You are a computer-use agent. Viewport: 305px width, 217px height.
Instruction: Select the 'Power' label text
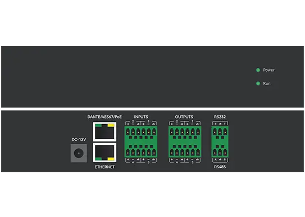268,70
